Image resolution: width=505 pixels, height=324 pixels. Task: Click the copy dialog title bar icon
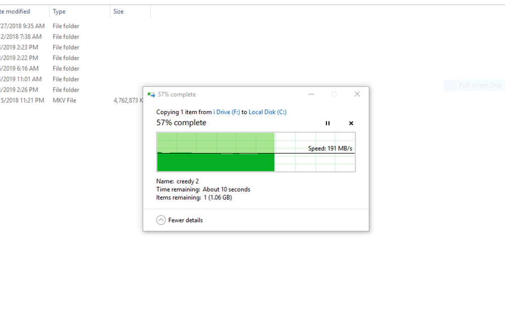(151, 95)
